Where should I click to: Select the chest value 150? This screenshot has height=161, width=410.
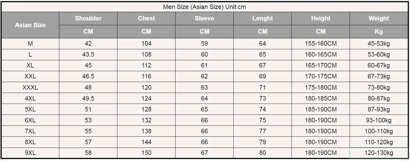pyautogui.click(x=146, y=153)
